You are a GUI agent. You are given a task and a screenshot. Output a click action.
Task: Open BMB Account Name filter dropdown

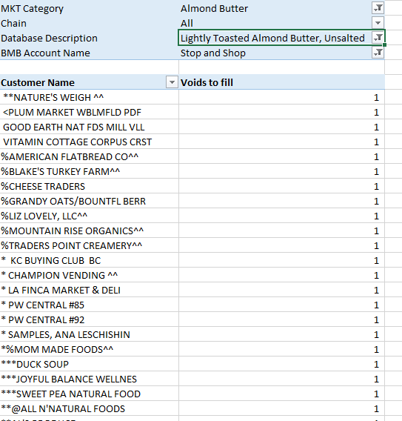378,53
